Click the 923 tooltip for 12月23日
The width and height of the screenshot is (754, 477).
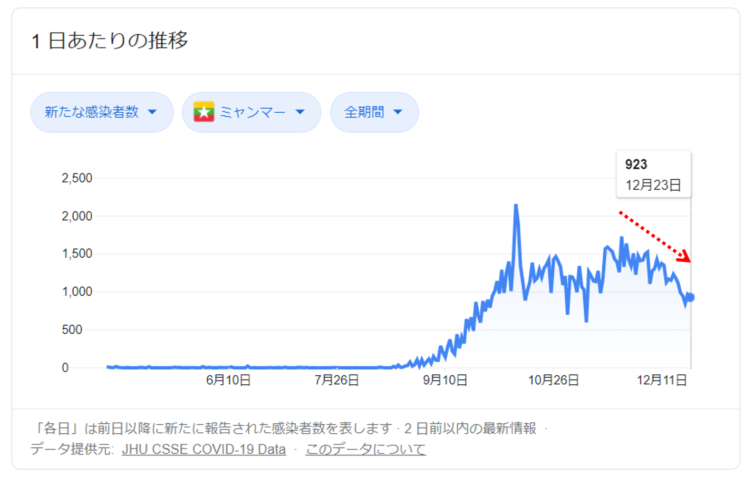pyautogui.click(x=653, y=174)
